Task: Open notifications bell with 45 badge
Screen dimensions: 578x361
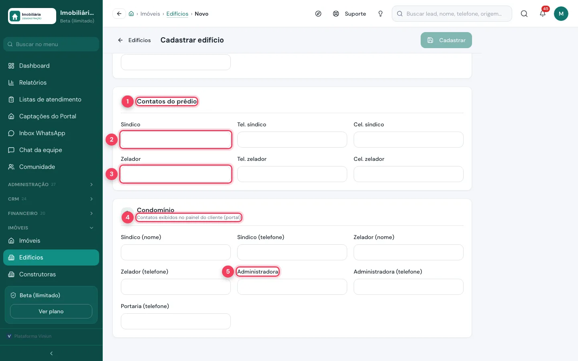Action: (543, 14)
